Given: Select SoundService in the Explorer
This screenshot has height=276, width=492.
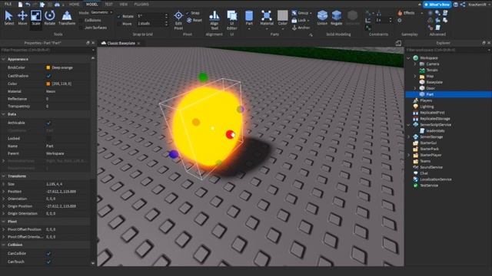Looking at the screenshot, I should pyautogui.click(x=431, y=167).
